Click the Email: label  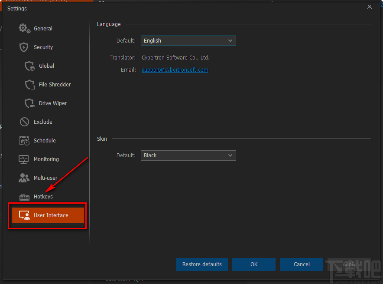pos(128,70)
